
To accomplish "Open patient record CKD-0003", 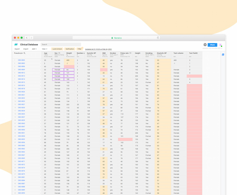I will (x=21, y=60).
